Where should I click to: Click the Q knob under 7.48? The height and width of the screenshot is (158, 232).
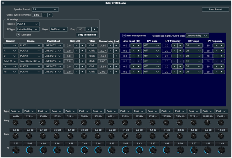point(84,150)
